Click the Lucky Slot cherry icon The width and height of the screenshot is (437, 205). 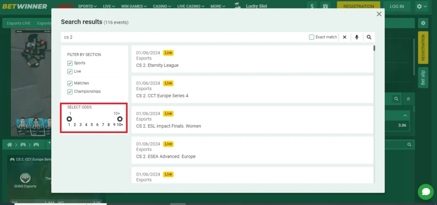238,6
